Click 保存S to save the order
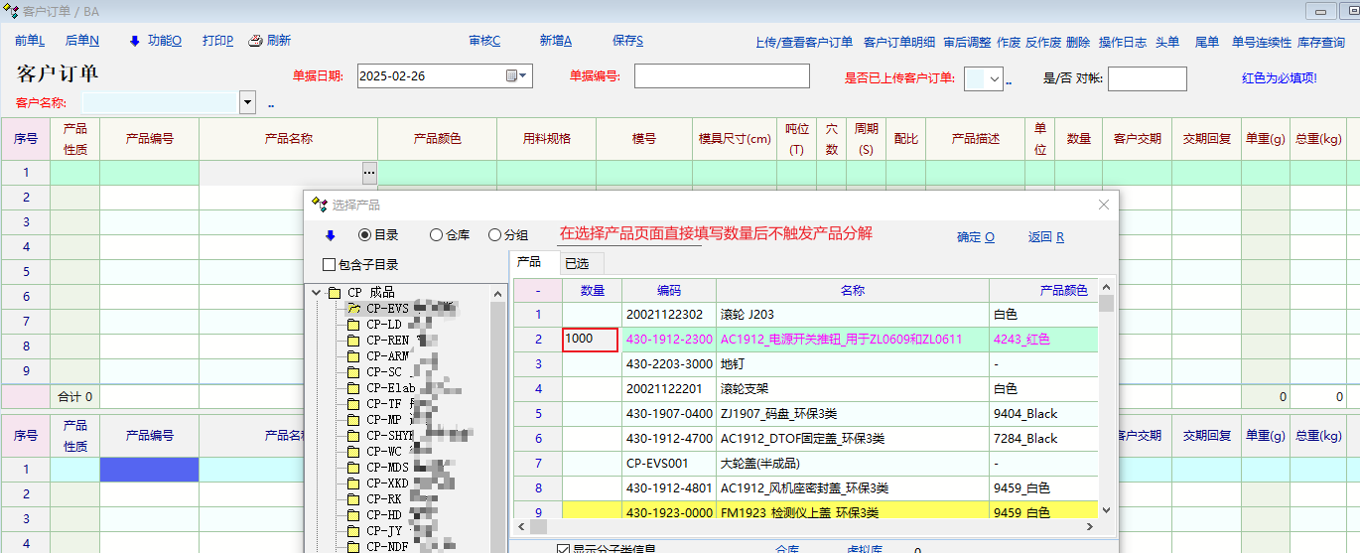Image resolution: width=1360 pixels, height=553 pixels. pyautogui.click(x=627, y=41)
